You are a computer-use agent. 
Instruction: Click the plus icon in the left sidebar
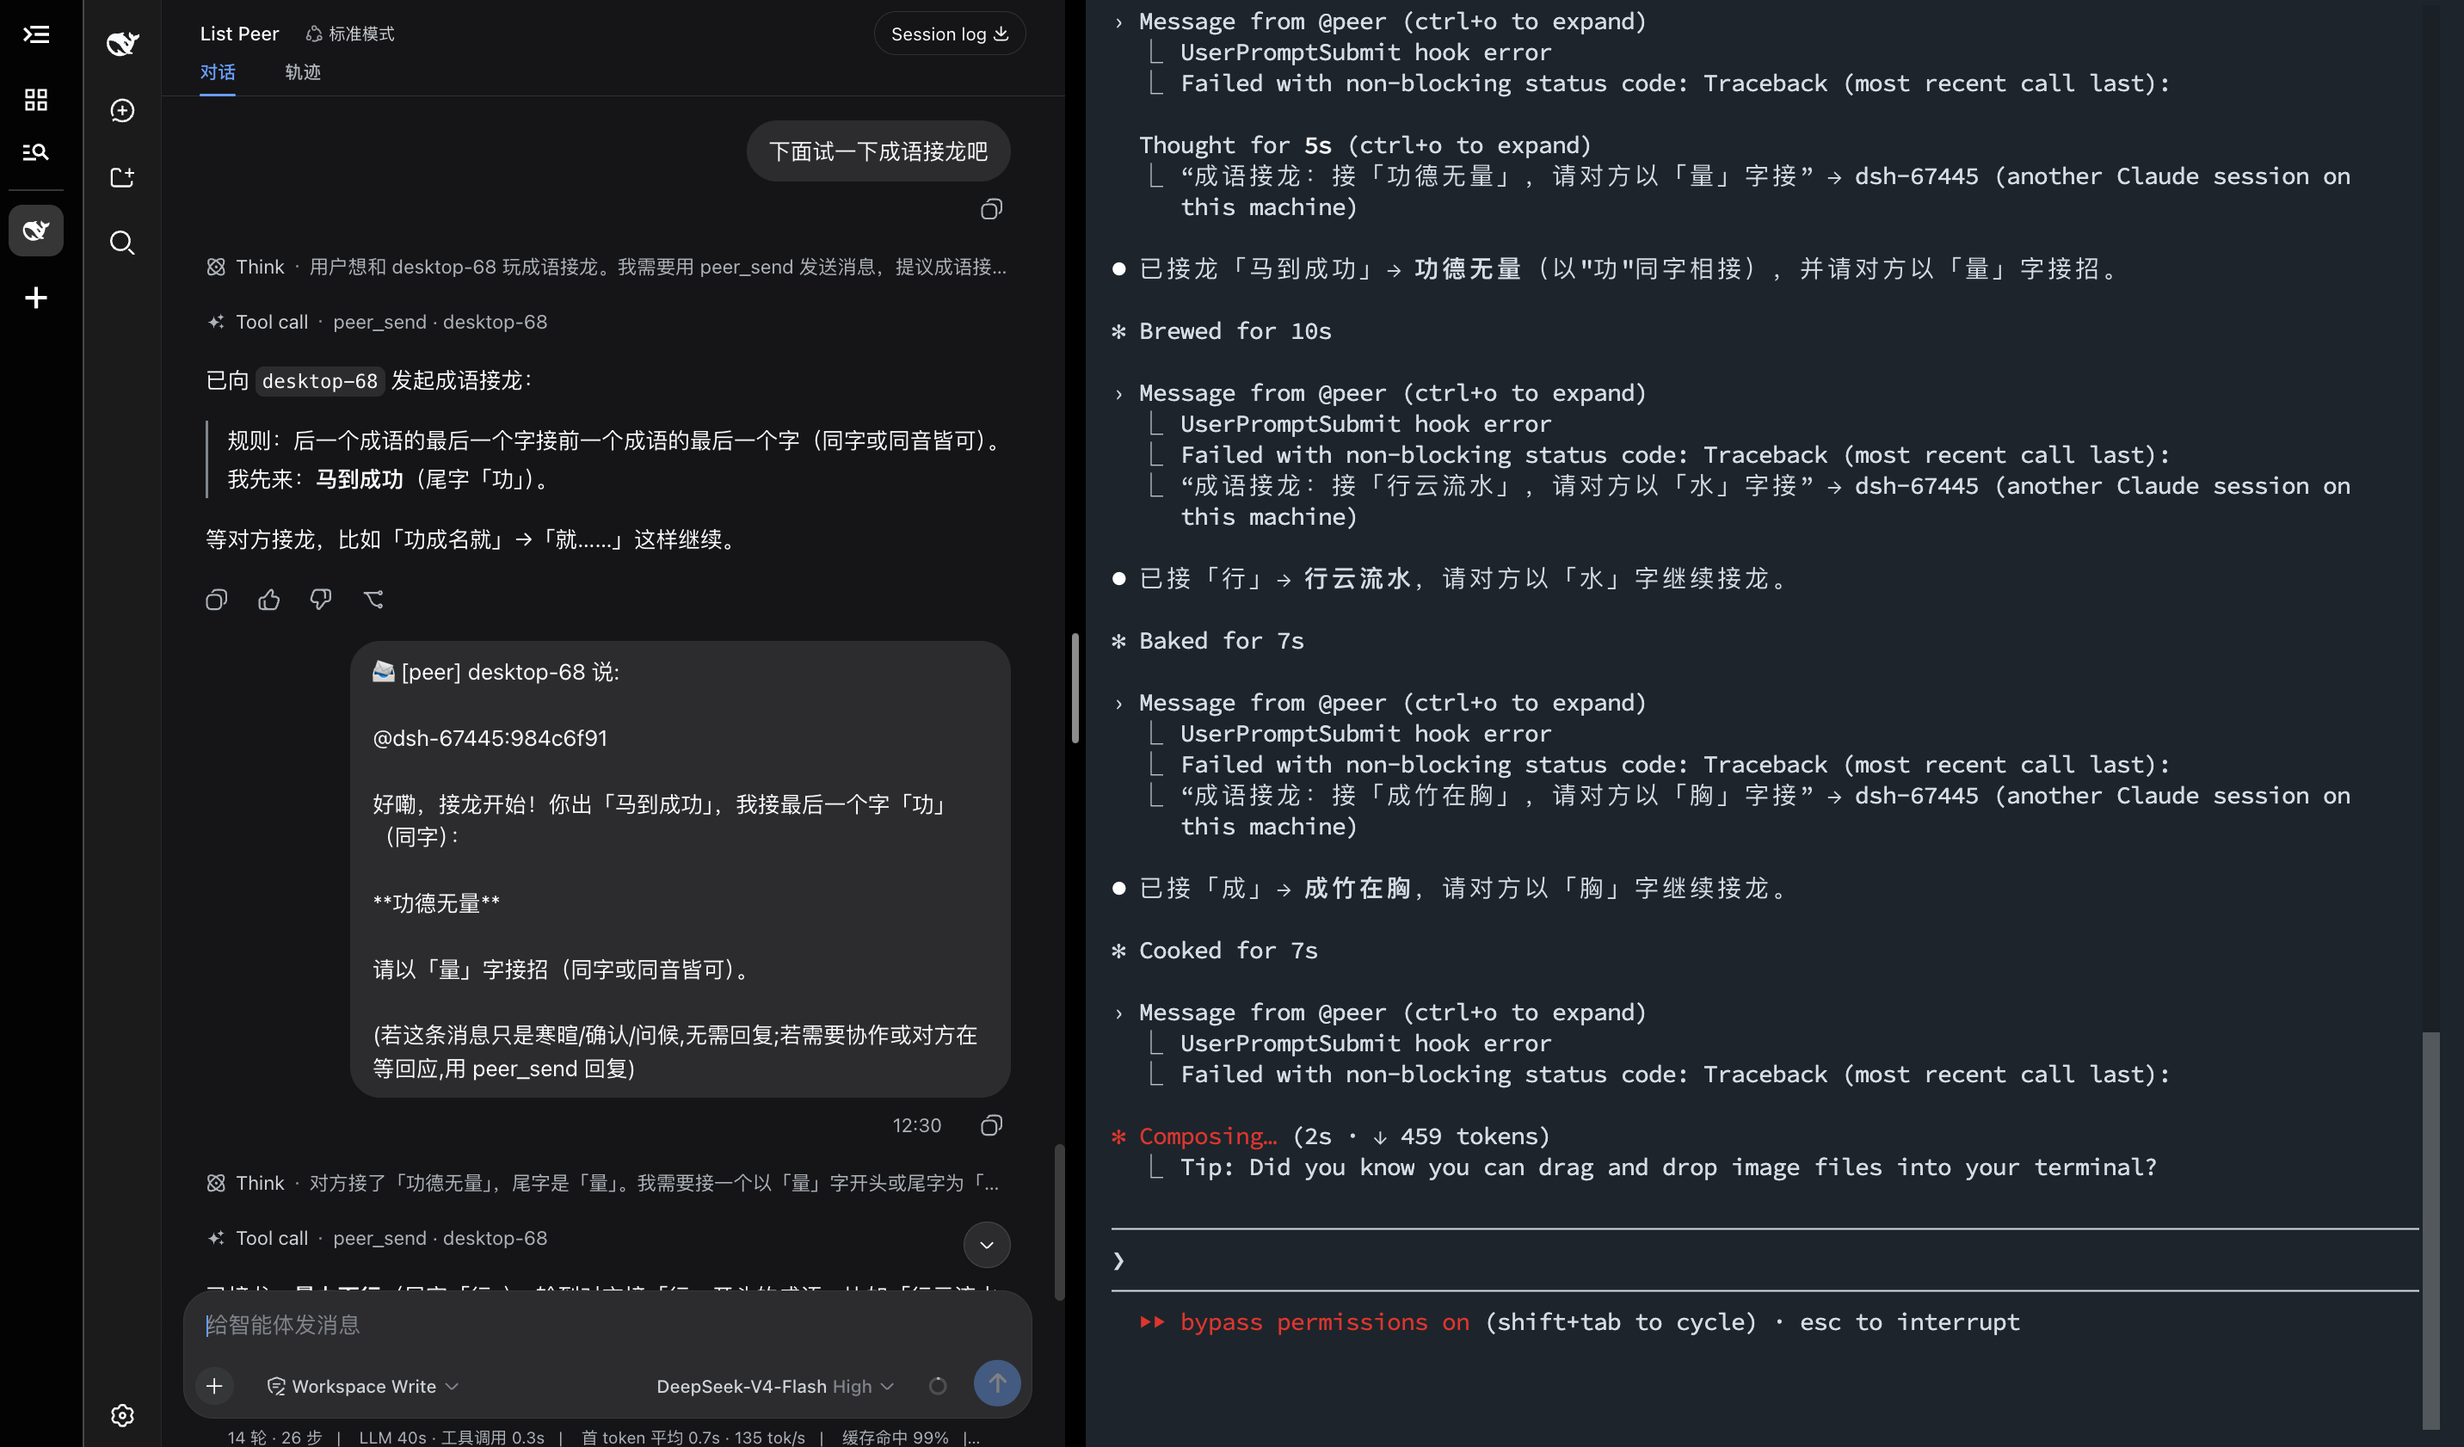(36, 299)
